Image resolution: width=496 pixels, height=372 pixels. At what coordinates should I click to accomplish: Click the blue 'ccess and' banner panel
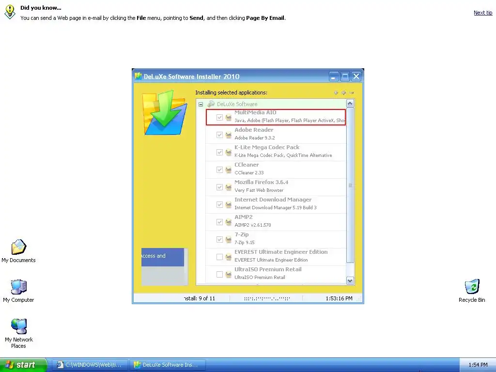[x=163, y=257]
